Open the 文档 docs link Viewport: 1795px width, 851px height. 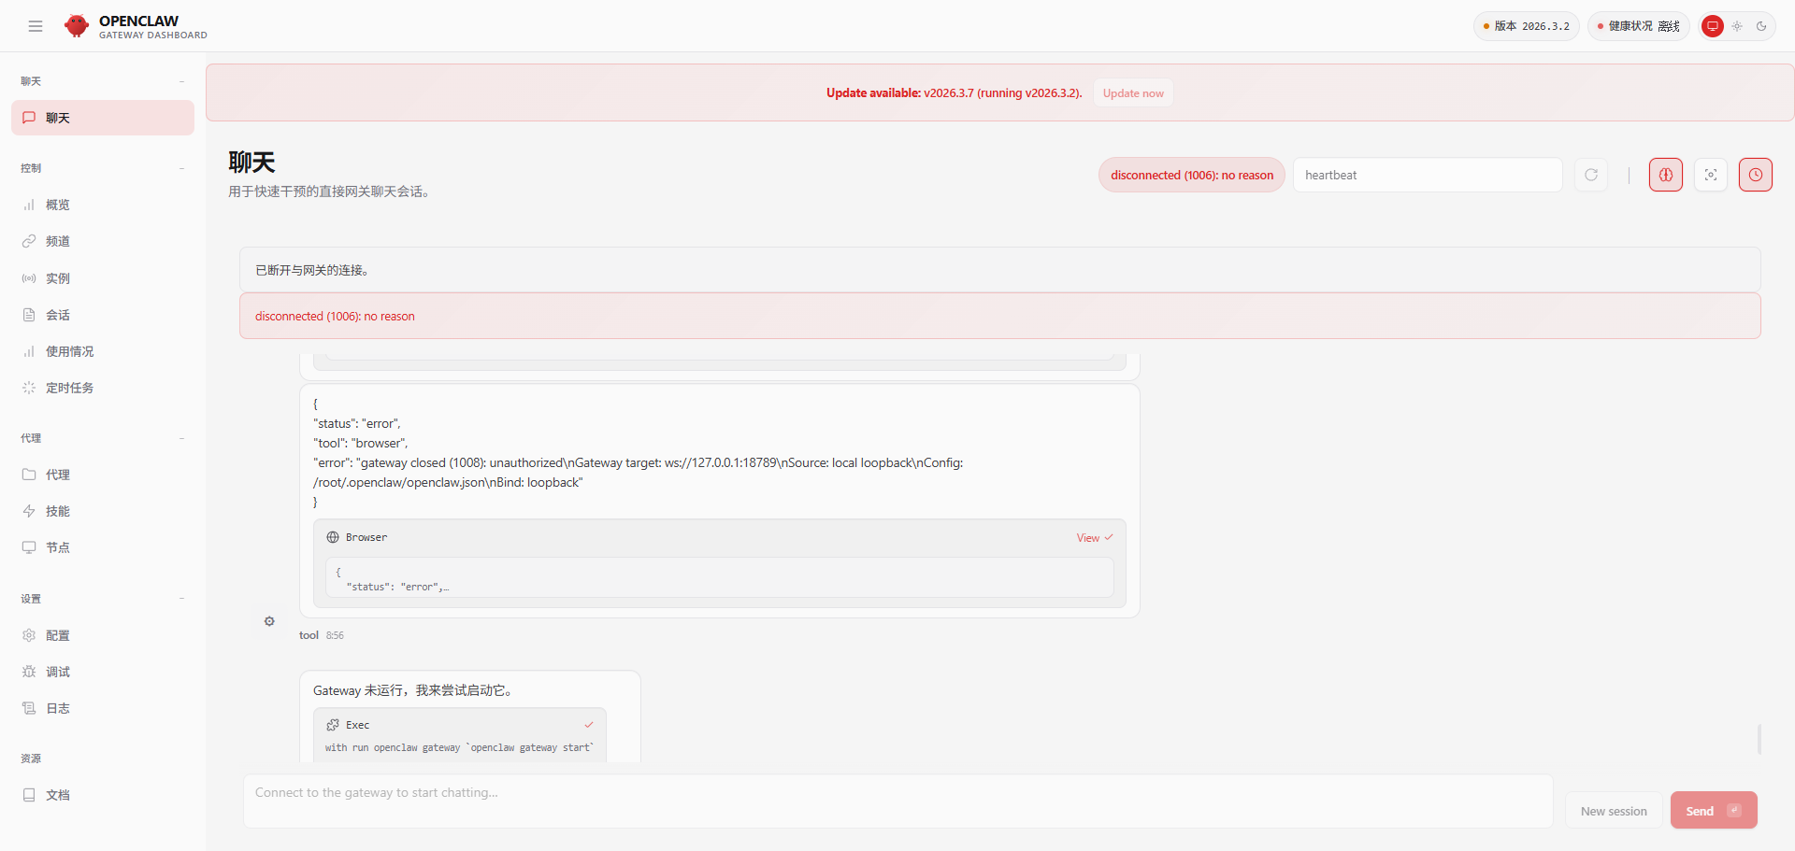(103, 795)
